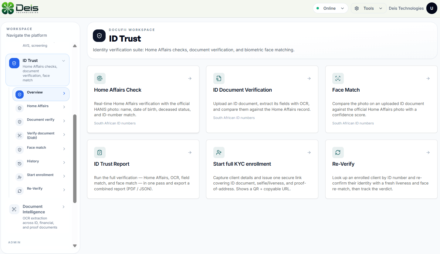Screen dimensions: 440x254
Task: Open the ID Document Verification card title
Action: (x=242, y=90)
